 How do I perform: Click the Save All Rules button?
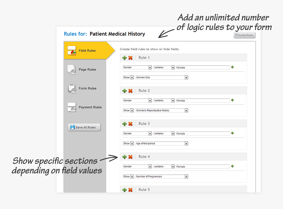84,127
